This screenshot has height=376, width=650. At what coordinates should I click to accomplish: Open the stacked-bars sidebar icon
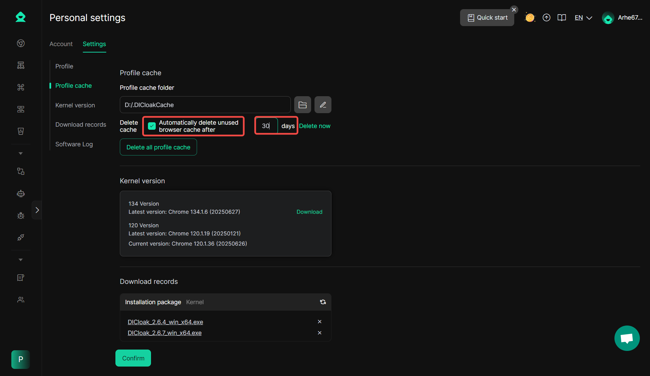click(x=21, y=109)
